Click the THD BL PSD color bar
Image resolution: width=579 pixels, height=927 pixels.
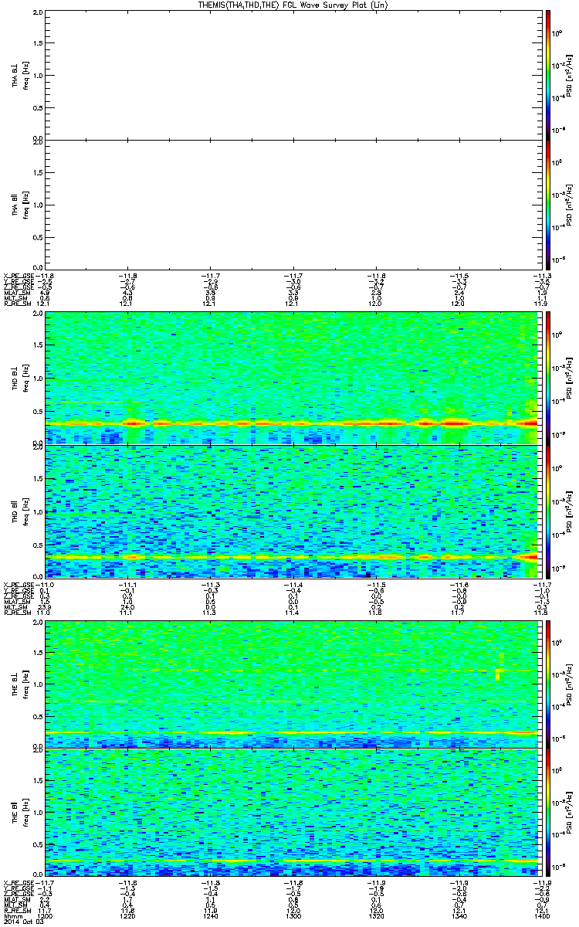point(547,379)
